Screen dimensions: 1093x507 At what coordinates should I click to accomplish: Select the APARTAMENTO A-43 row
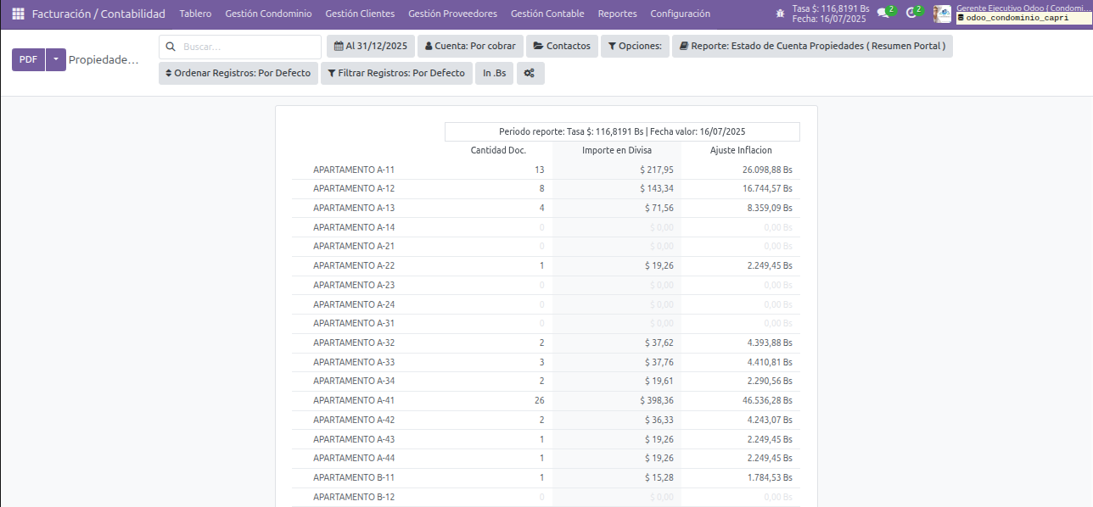click(546, 439)
